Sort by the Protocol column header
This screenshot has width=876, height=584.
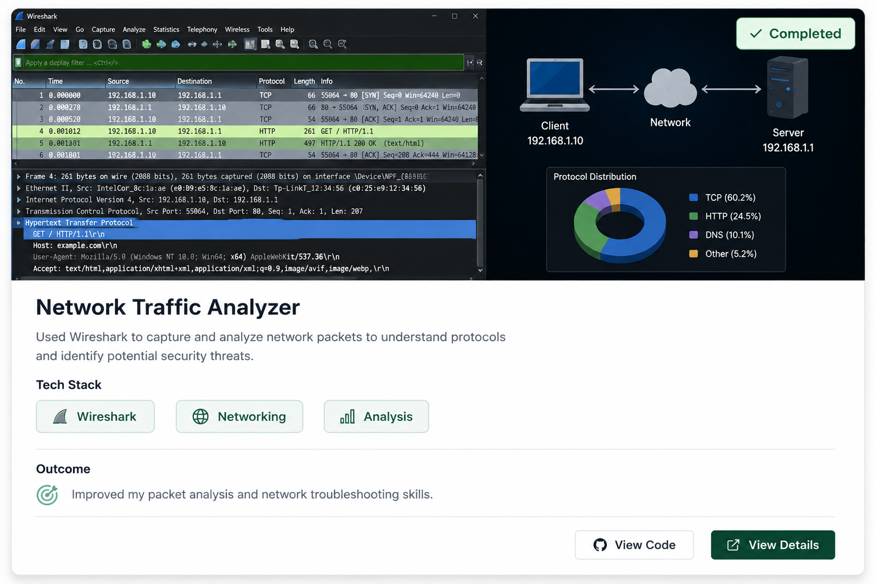[271, 82]
